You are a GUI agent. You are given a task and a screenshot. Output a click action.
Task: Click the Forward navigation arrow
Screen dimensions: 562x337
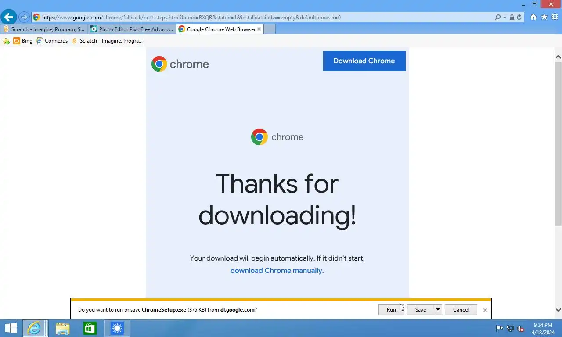[24, 18]
